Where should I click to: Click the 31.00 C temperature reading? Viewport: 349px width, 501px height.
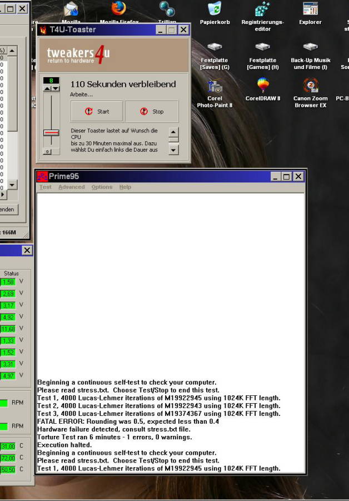tap(8, 447)
